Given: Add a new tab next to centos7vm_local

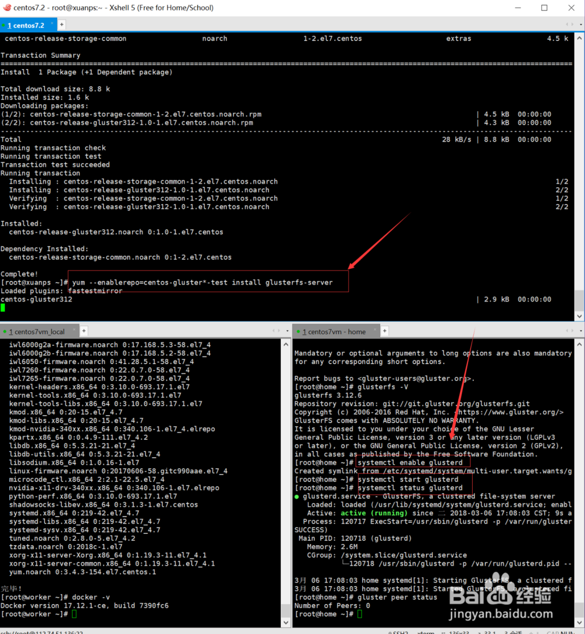Looking at the screenshot, I should [84, 331].
